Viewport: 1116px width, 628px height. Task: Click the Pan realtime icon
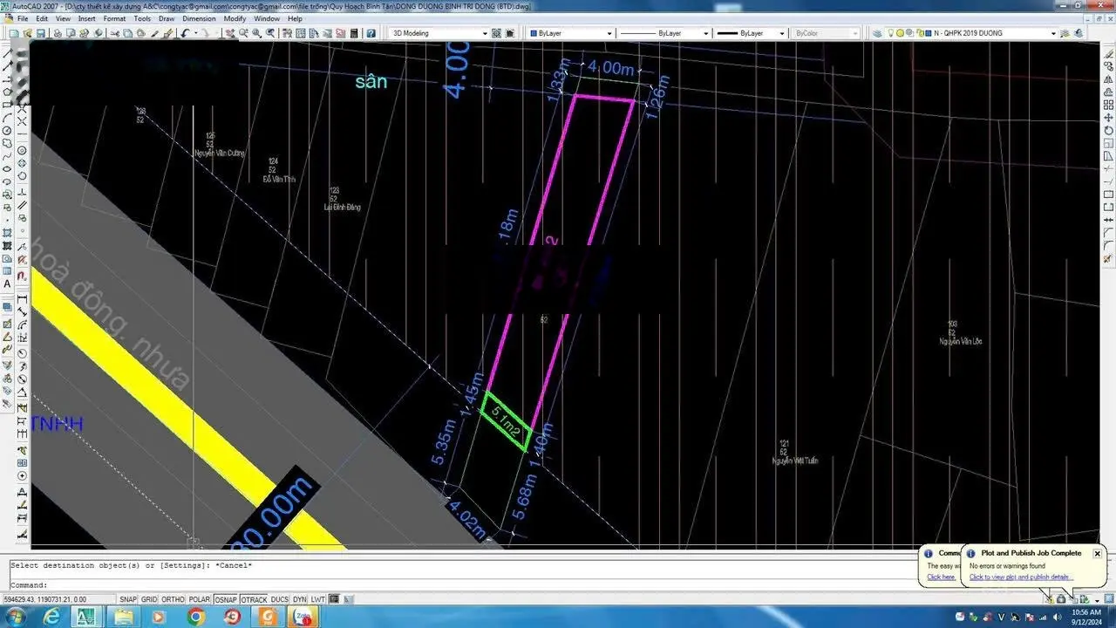[230, 33]
